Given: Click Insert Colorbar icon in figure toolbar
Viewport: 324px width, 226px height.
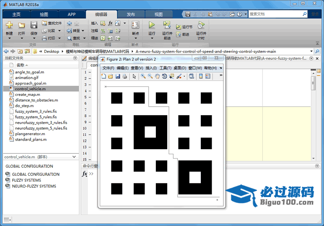Looking at the screenshot, I should pos(201,76).
